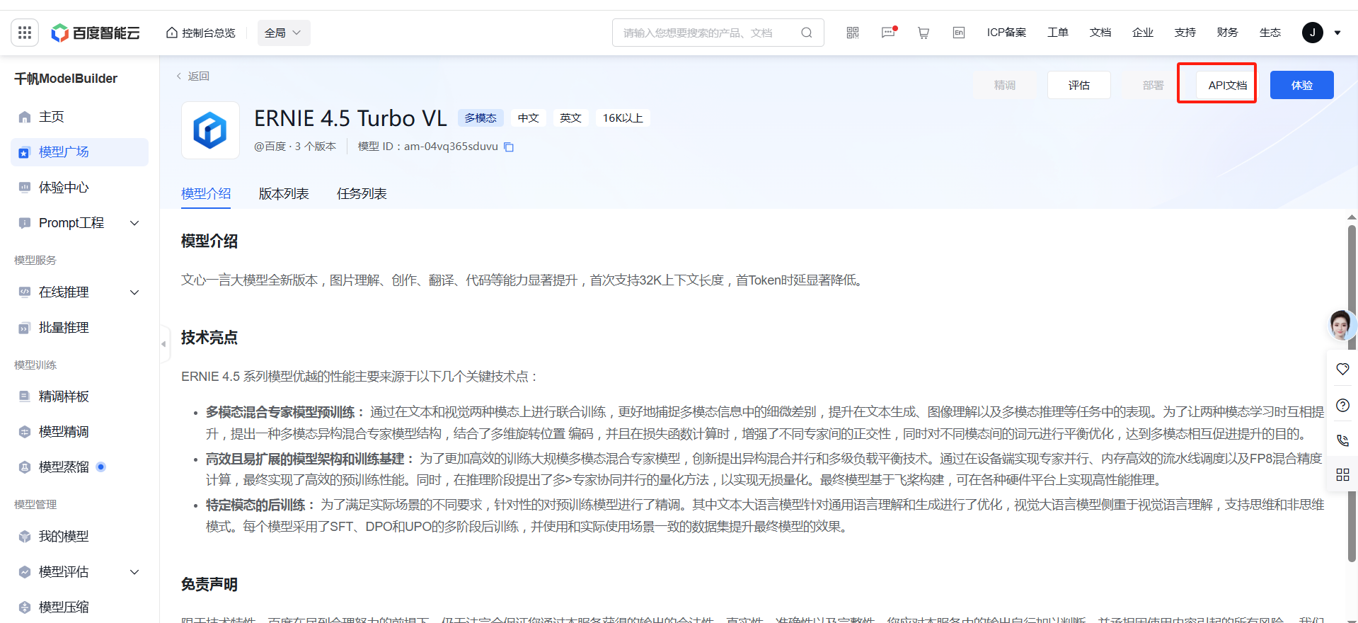
Task: Go to 控制台总览 console overview
Action: pyautogui.click(x=200, y=33)
